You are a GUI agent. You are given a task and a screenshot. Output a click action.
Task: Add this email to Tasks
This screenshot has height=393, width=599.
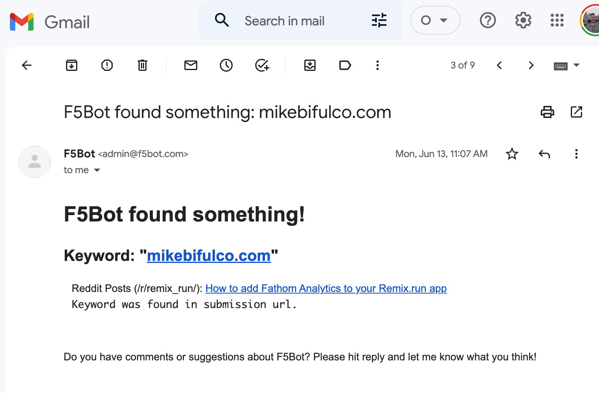coord(262,65)
